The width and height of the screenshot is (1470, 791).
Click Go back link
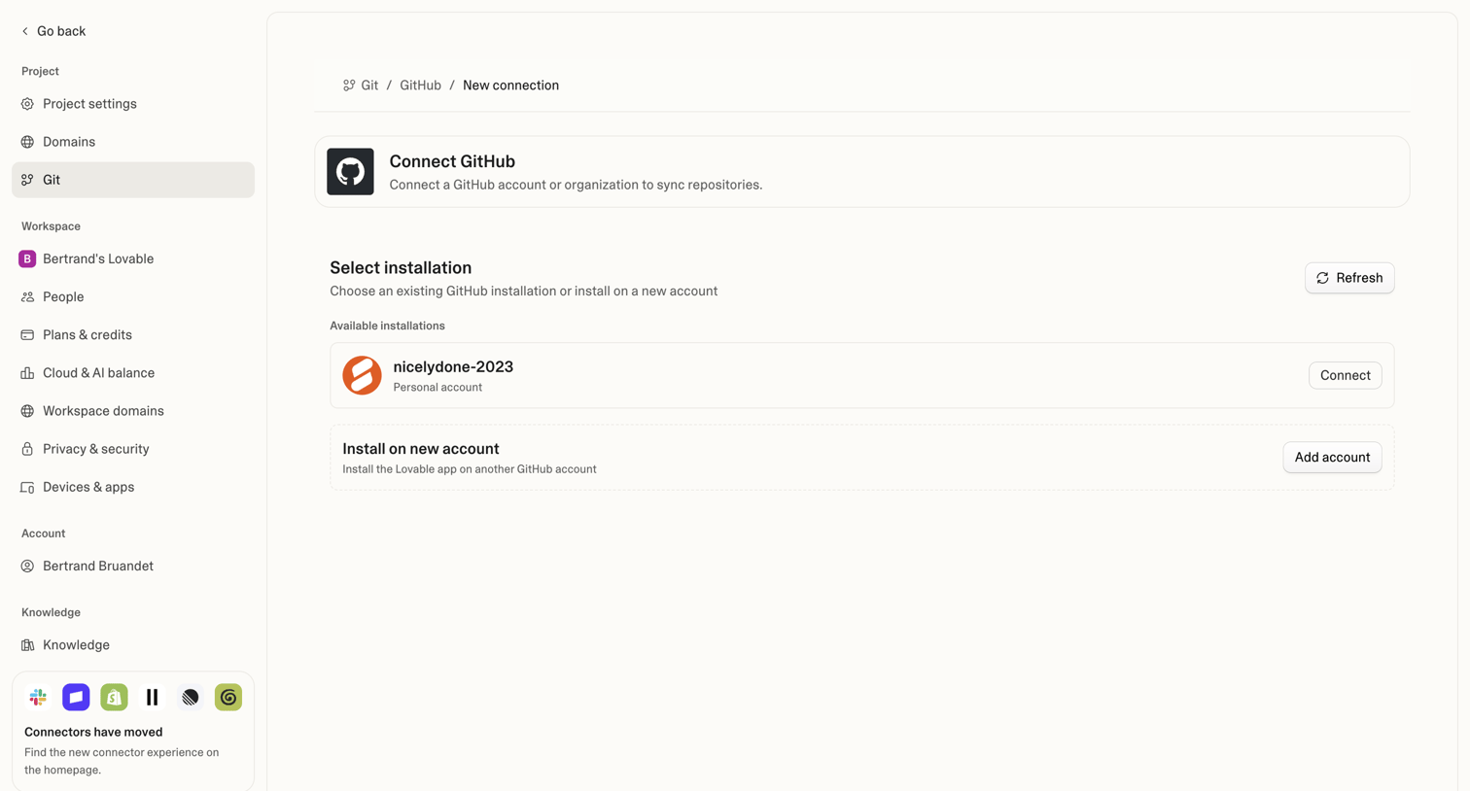pyautogui.click(x=53, y=31)
